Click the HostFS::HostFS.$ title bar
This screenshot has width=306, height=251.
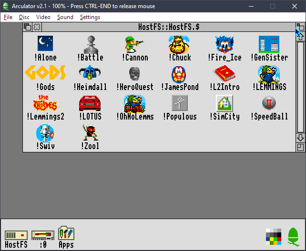coord(169,27)
